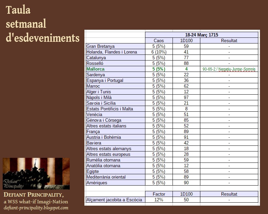Select the 'Espanya i Portugal' cell

115,80
